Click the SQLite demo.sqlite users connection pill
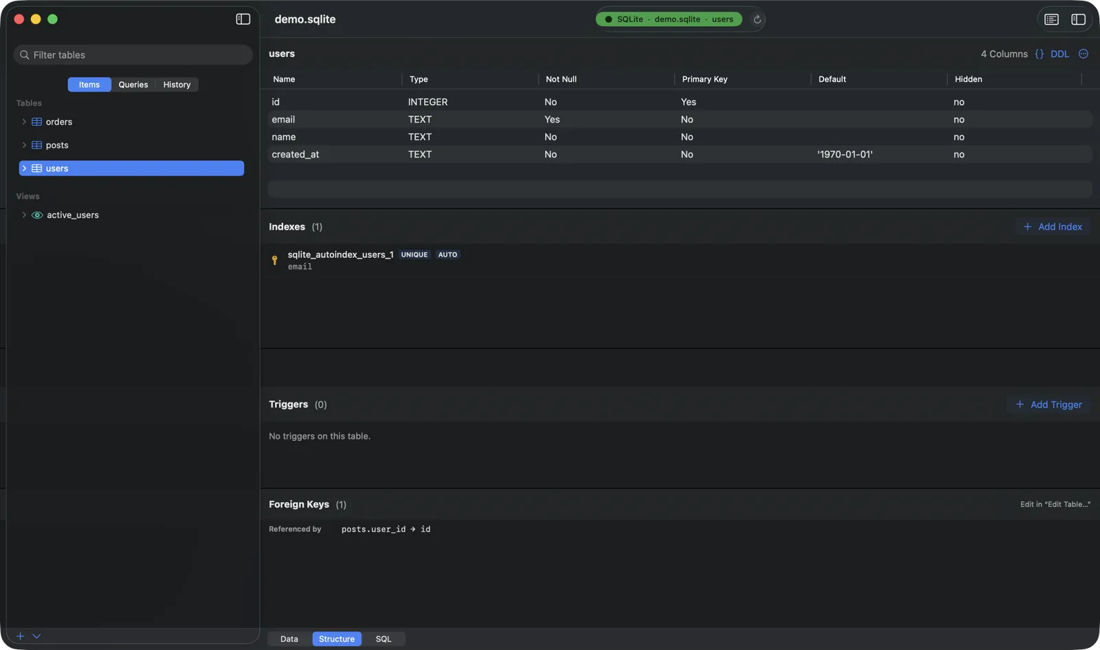This screenshot has height=650, width=1100. (x=669, y=19)
